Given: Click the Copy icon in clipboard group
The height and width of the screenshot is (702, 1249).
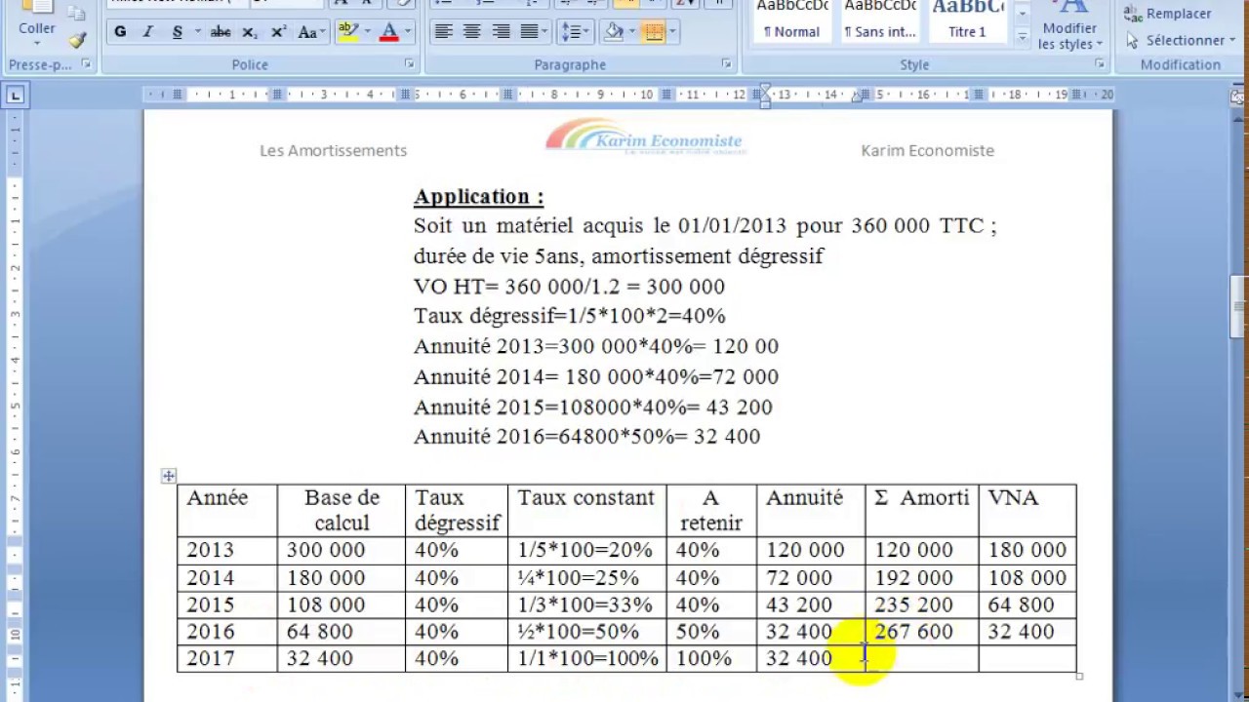Looking at the screenshot, I should [x=77, y=14].
